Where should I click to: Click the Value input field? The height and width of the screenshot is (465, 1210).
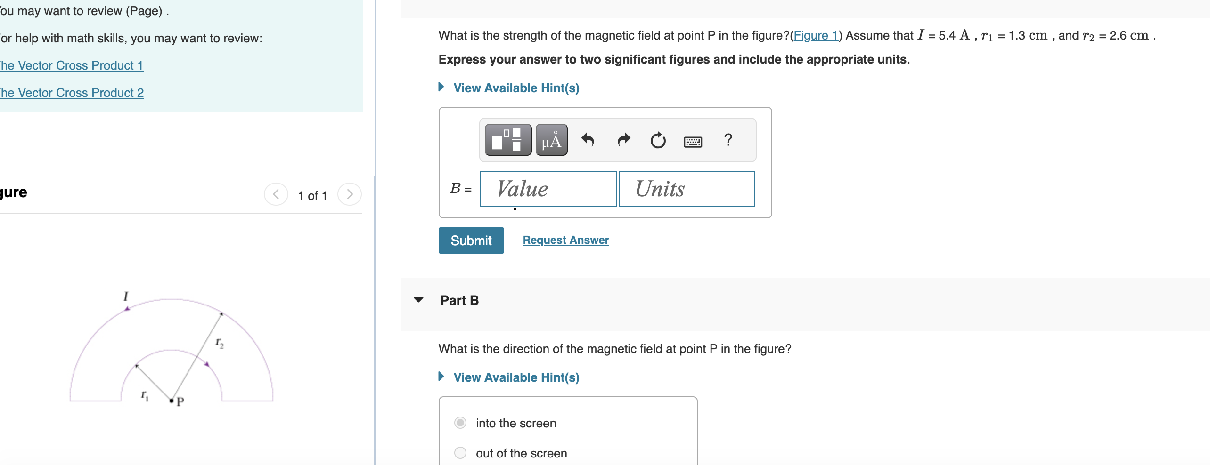tap(548, 188)
